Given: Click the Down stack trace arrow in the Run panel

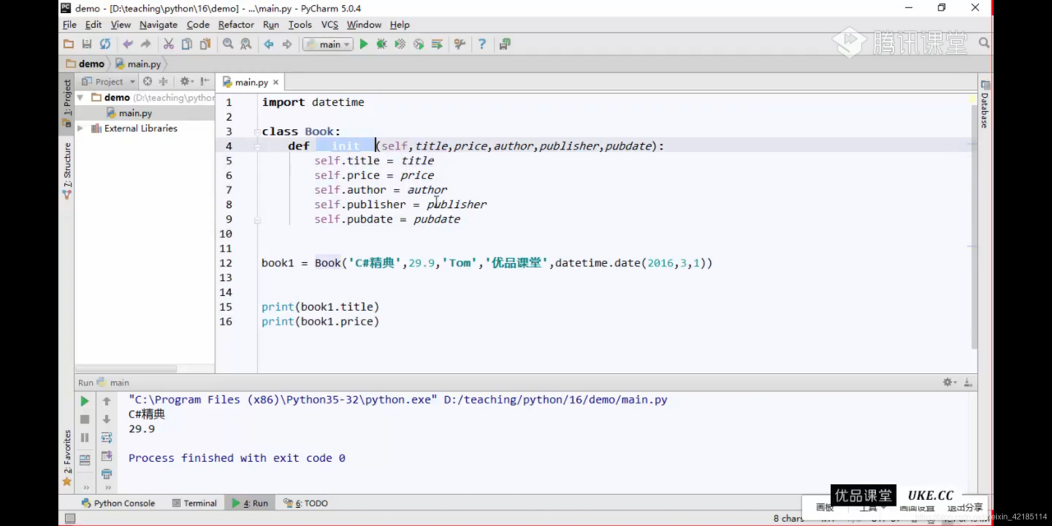Looking at the screenshot, I should 106,419.
